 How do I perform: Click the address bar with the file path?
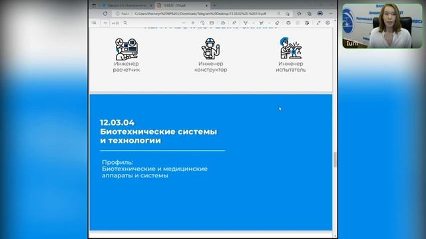tap(200, 13)
